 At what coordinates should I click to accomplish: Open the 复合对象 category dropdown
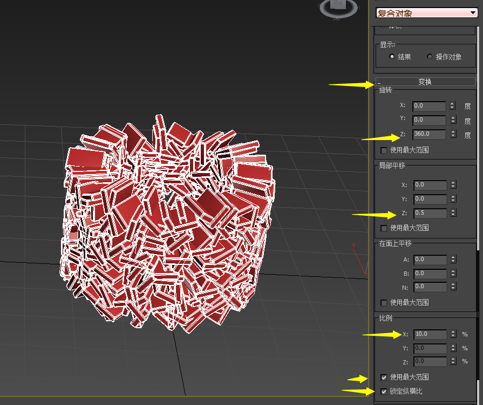425,12
